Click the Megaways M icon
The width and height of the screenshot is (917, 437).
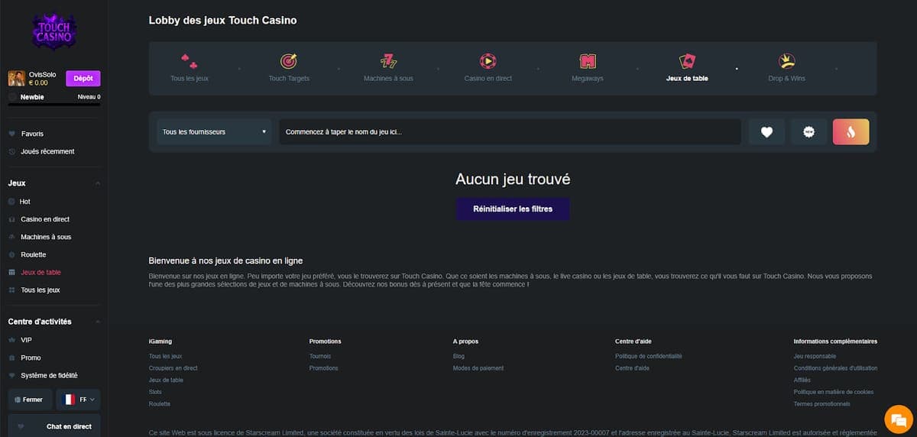[588, 60]
